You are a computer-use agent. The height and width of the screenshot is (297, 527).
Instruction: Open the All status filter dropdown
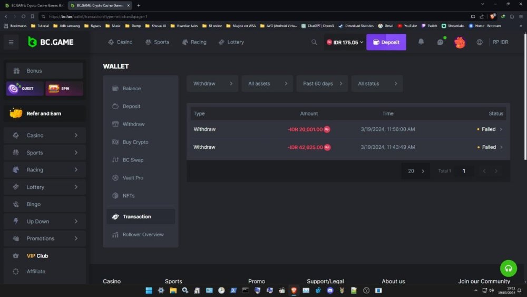click(x=377, y=83)
